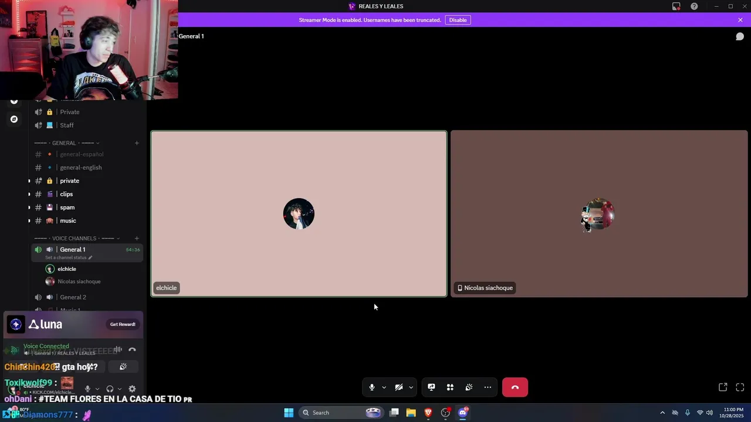Open user settings gear icon
Viewport: 751px width, 422px height.
point(132,389)
